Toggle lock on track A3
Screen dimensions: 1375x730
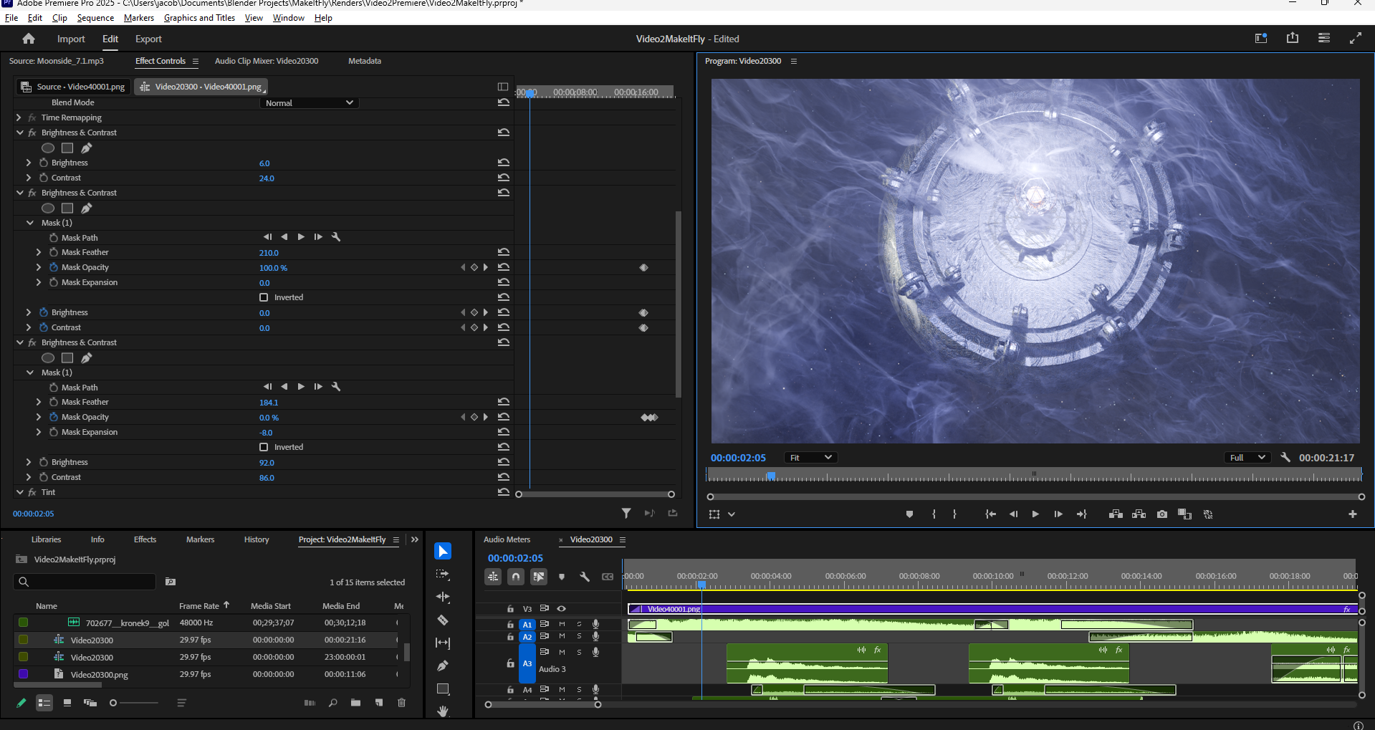[x=510, y=664]
